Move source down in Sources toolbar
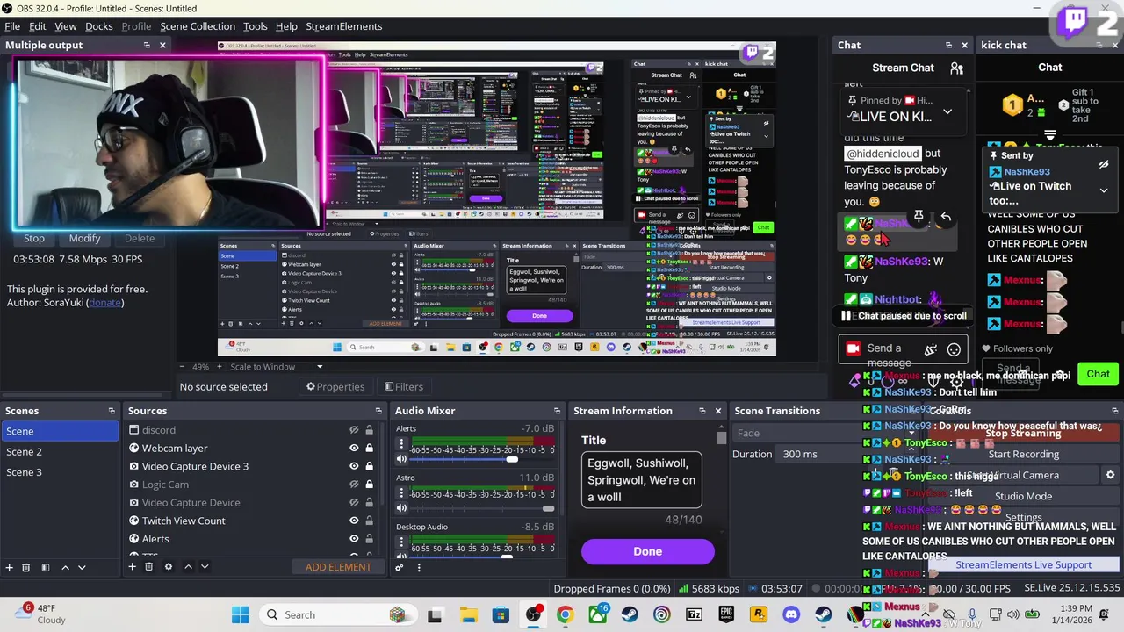Screen dimensions: 1124x632 (x=205, y=567)
